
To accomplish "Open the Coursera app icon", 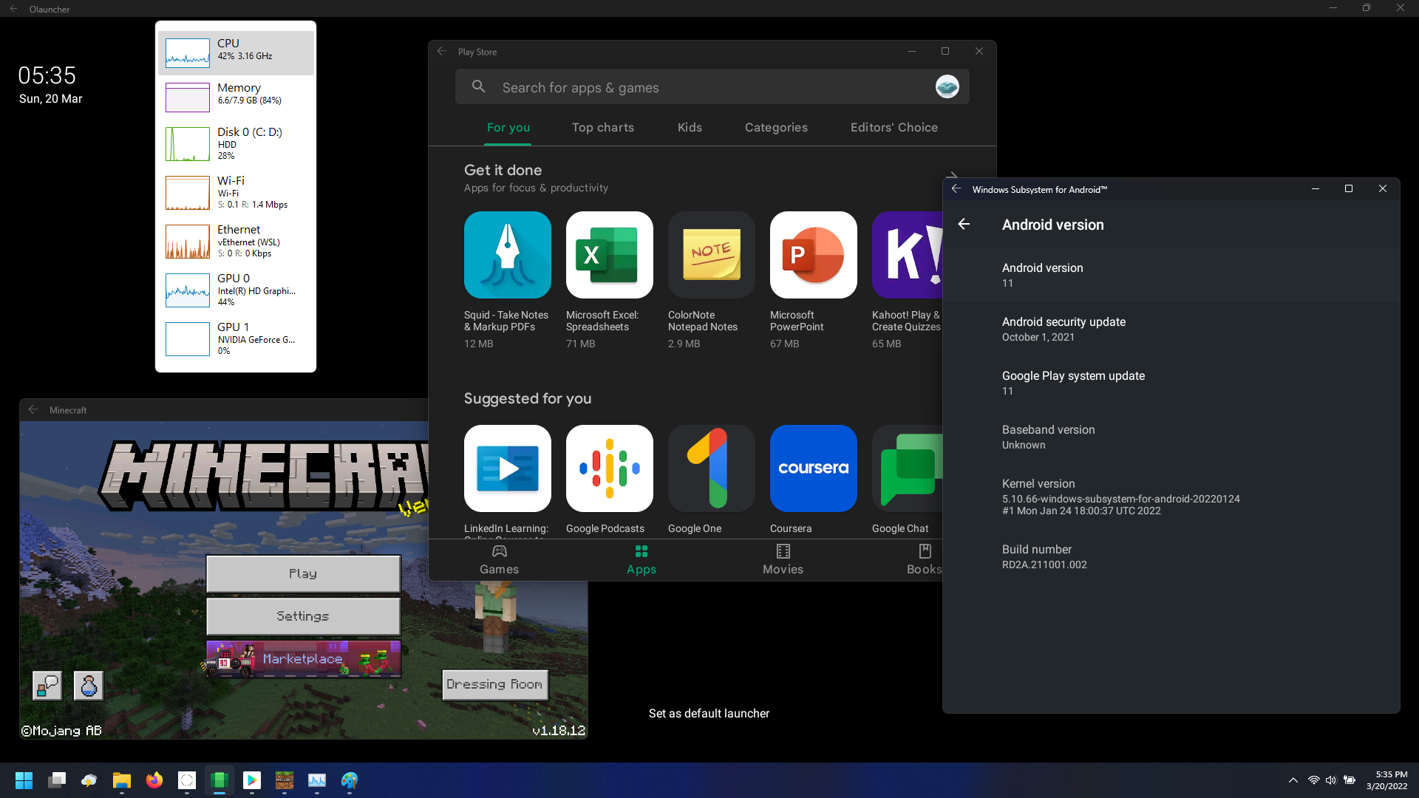I will (813, 468).
